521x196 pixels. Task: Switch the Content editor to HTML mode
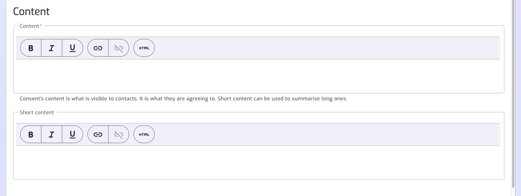pyautogui.click(x=144, y=48)
